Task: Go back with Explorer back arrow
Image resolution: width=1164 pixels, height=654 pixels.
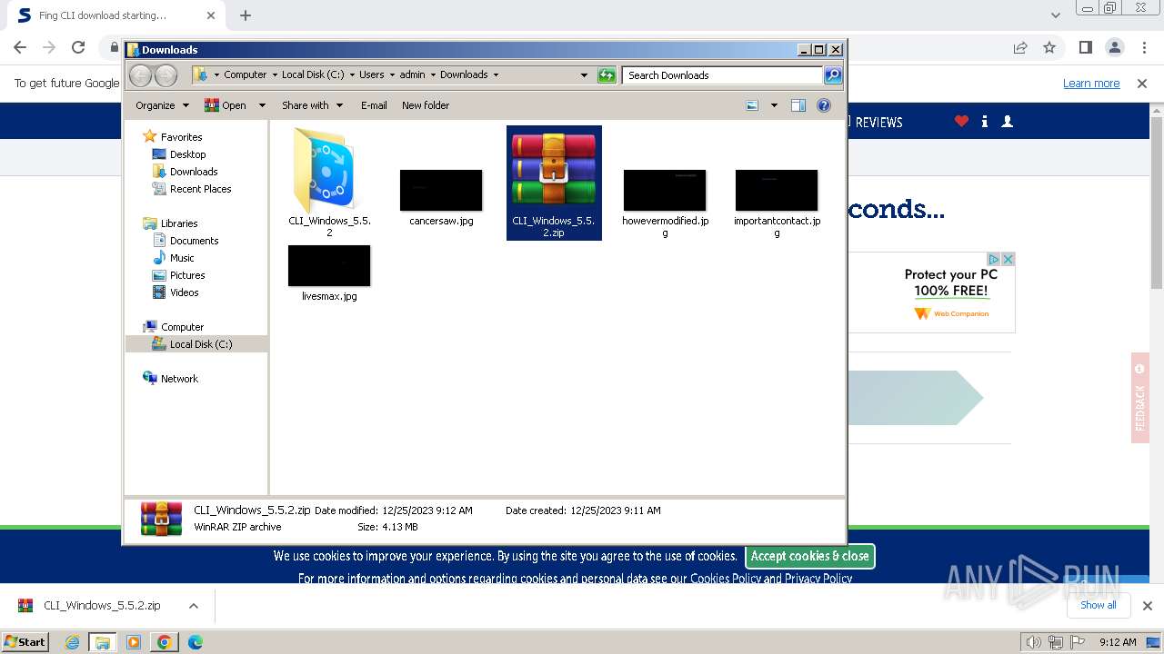Action: coord(141,75)
